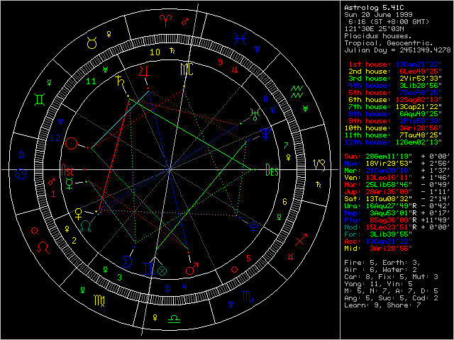Click the blue Neptune trident glyph
Viewport: 454px width, 340px height.
tap(264, 132)
